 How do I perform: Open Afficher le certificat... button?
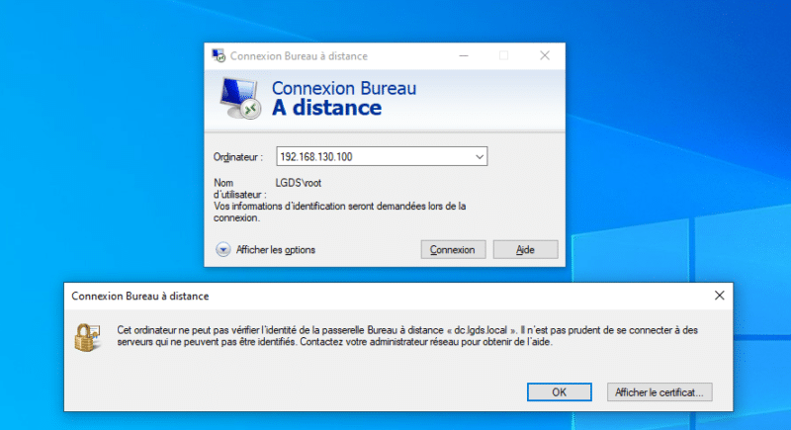pyautogui.click(x=659, y=392)
